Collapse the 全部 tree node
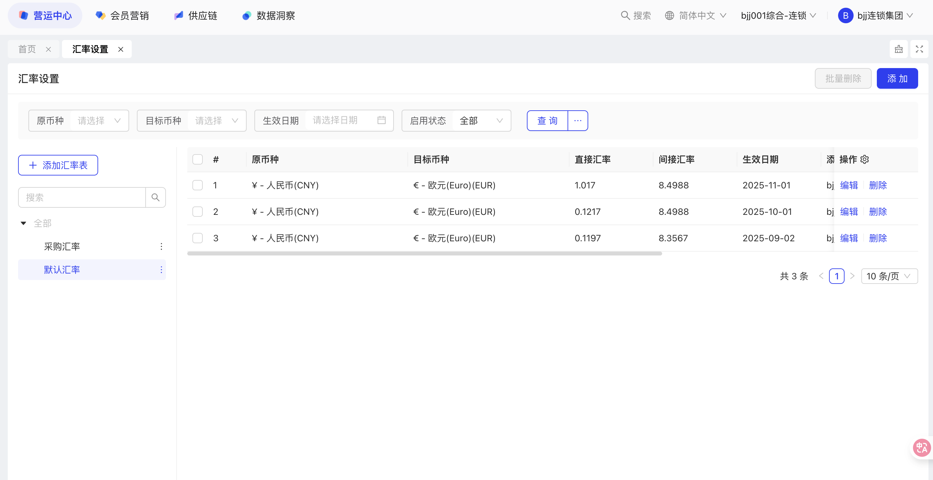 coord(24,223)
